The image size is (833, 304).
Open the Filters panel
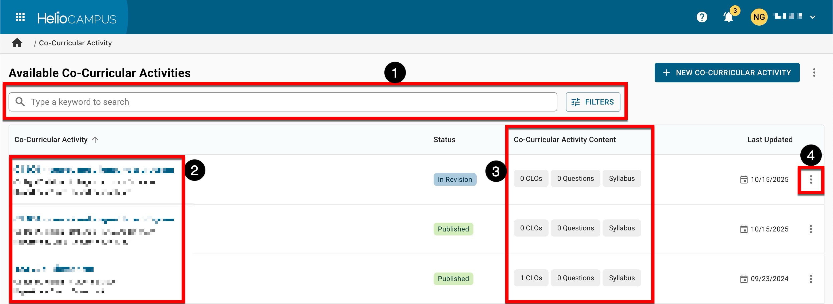tap(593, 102)
